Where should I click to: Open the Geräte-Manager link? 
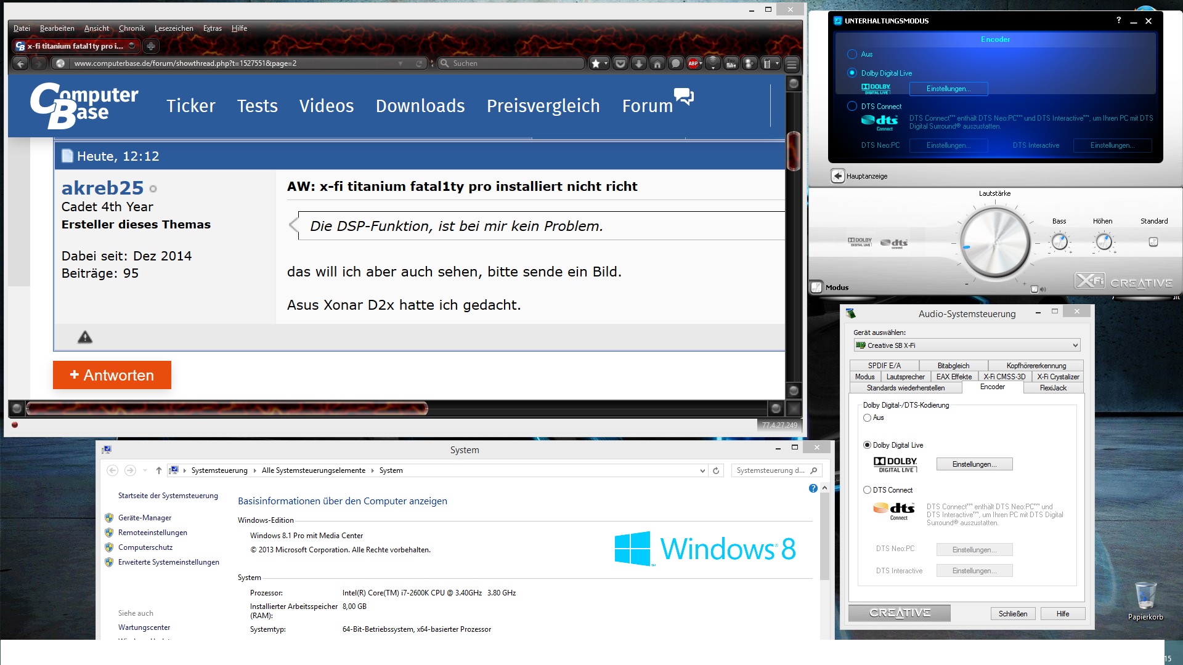coord(145,518)
